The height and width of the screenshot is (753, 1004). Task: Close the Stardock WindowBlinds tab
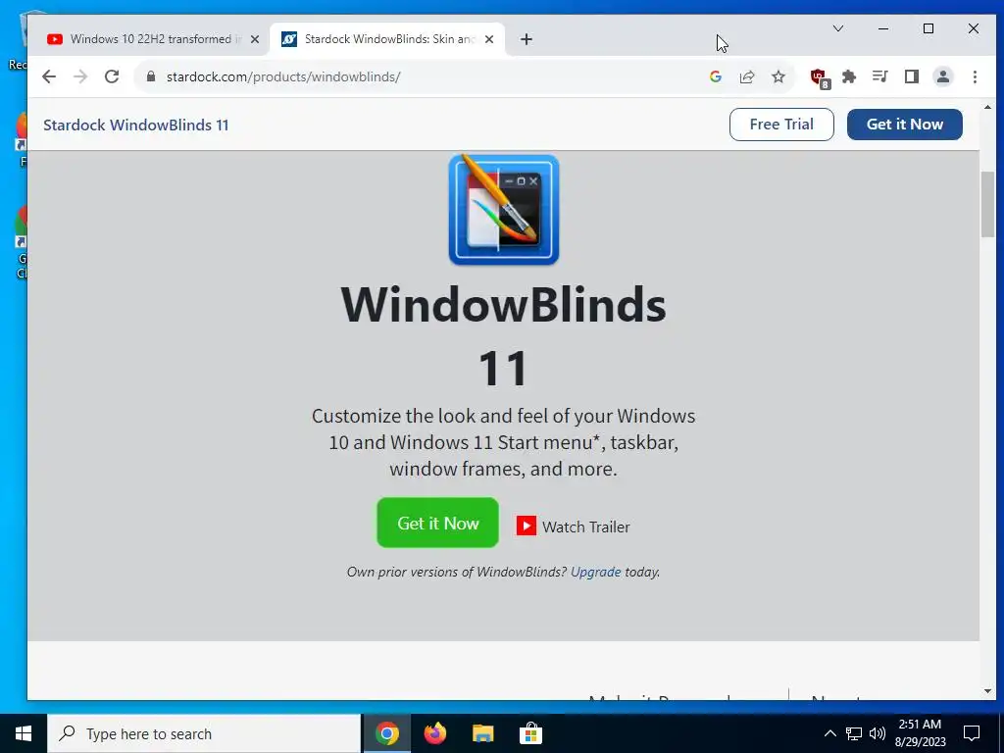point(489,39)
